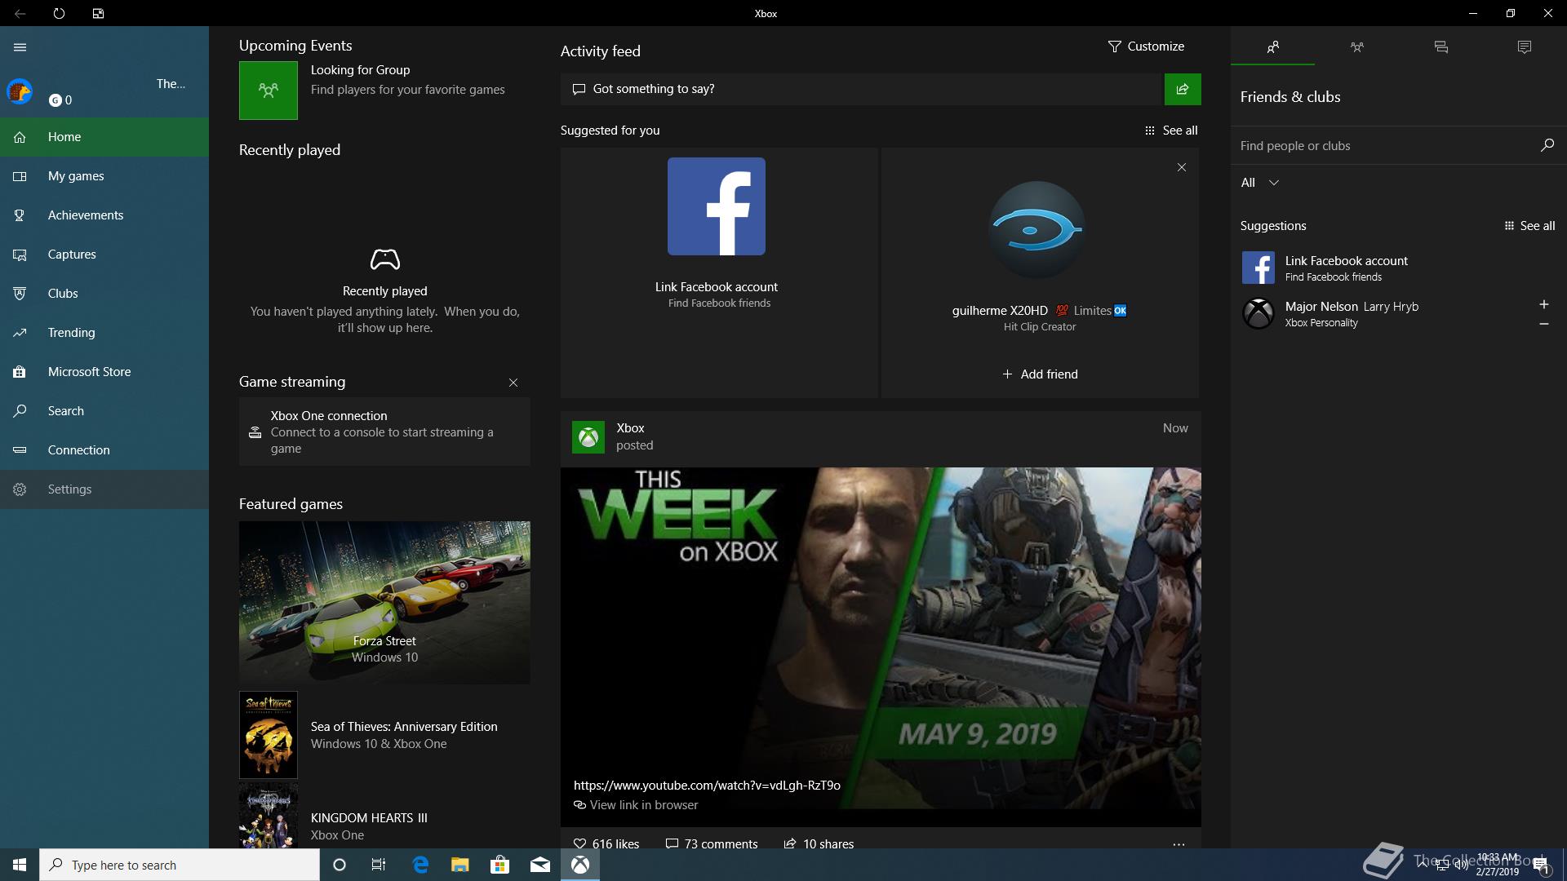Click Customize activity feed filter
Viewport: 1567px width, 881px height.
point(1146,46)
